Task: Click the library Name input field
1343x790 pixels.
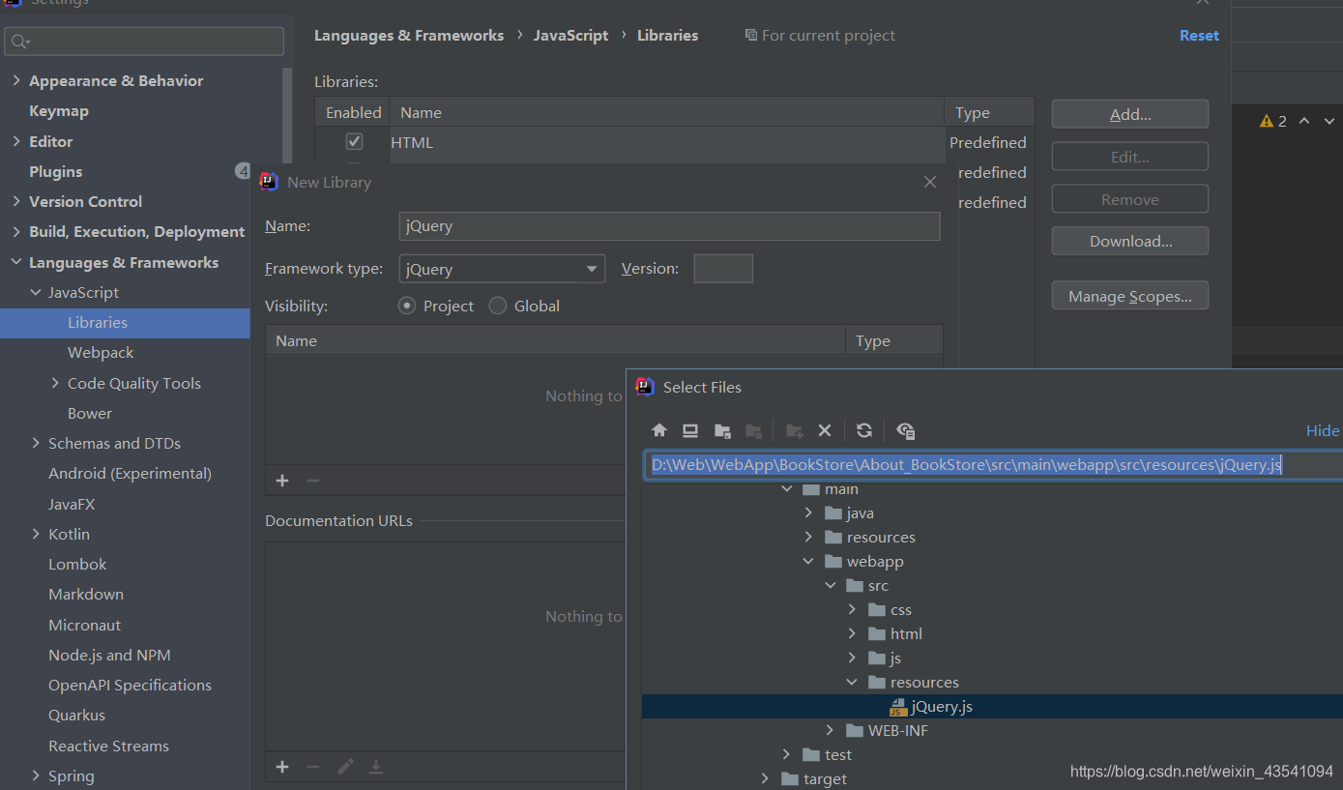Action: click(x=669, y=226)
